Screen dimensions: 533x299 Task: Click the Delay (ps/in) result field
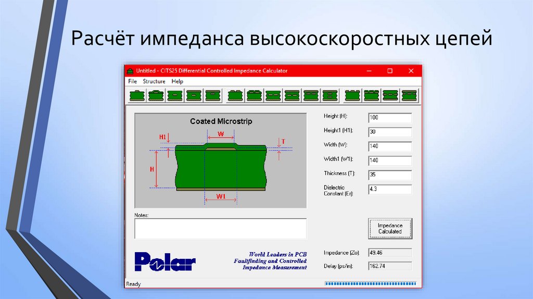[390, 266]
